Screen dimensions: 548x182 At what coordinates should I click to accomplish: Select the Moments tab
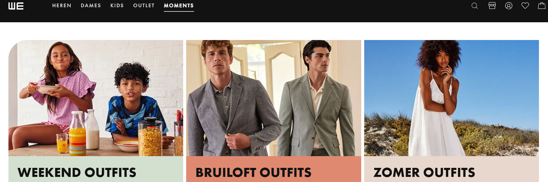tap(179, 6)
